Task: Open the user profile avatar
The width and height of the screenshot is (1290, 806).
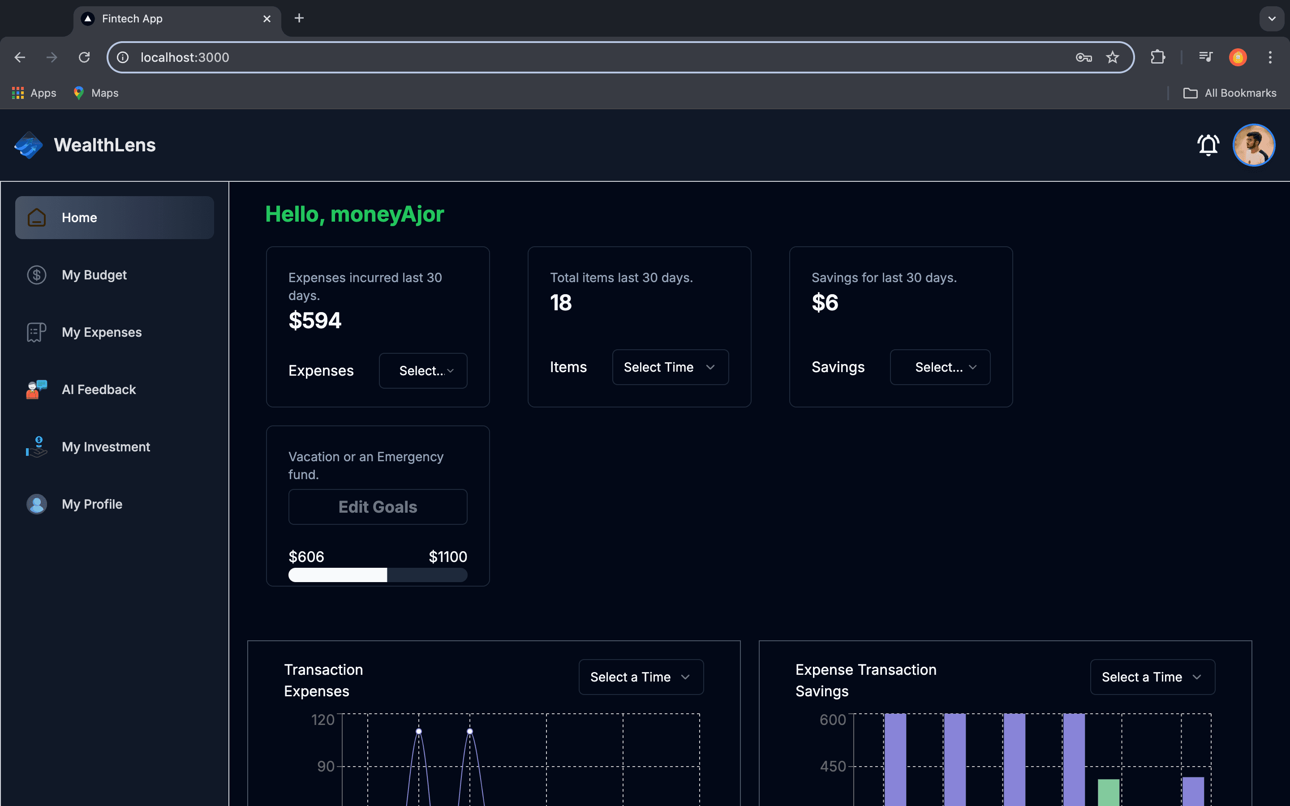Action: [1253, 145]
